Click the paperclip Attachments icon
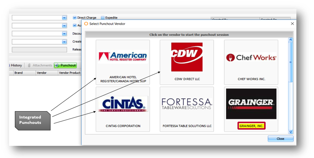Viewport: 314px width, 158px height. click(x=29, y=65)
